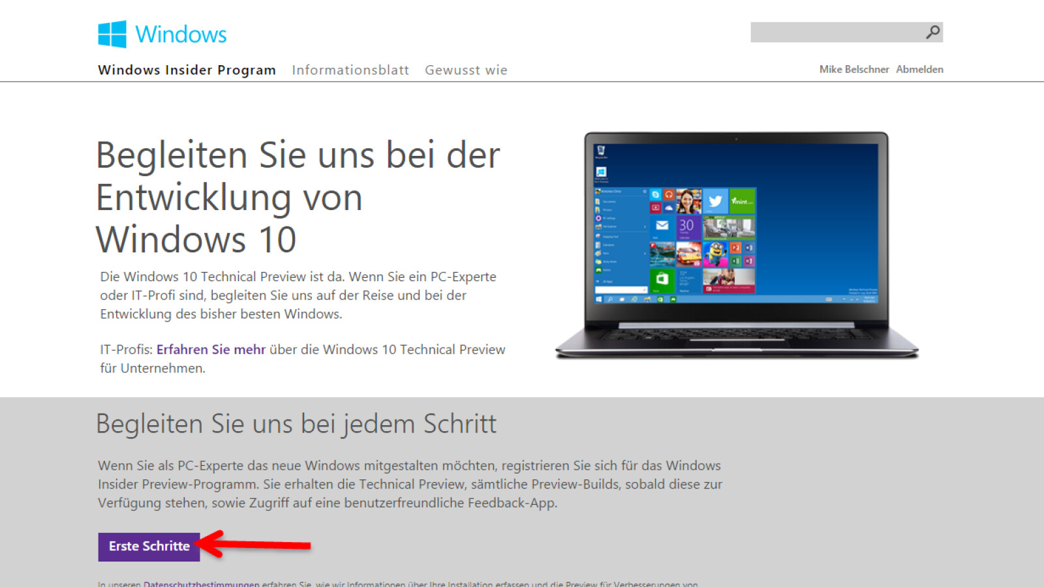The height and width of the screenshot is (587, 1044).
Task: Follow the Erfahren Sie mehr link
Action: tap(211, 350)
